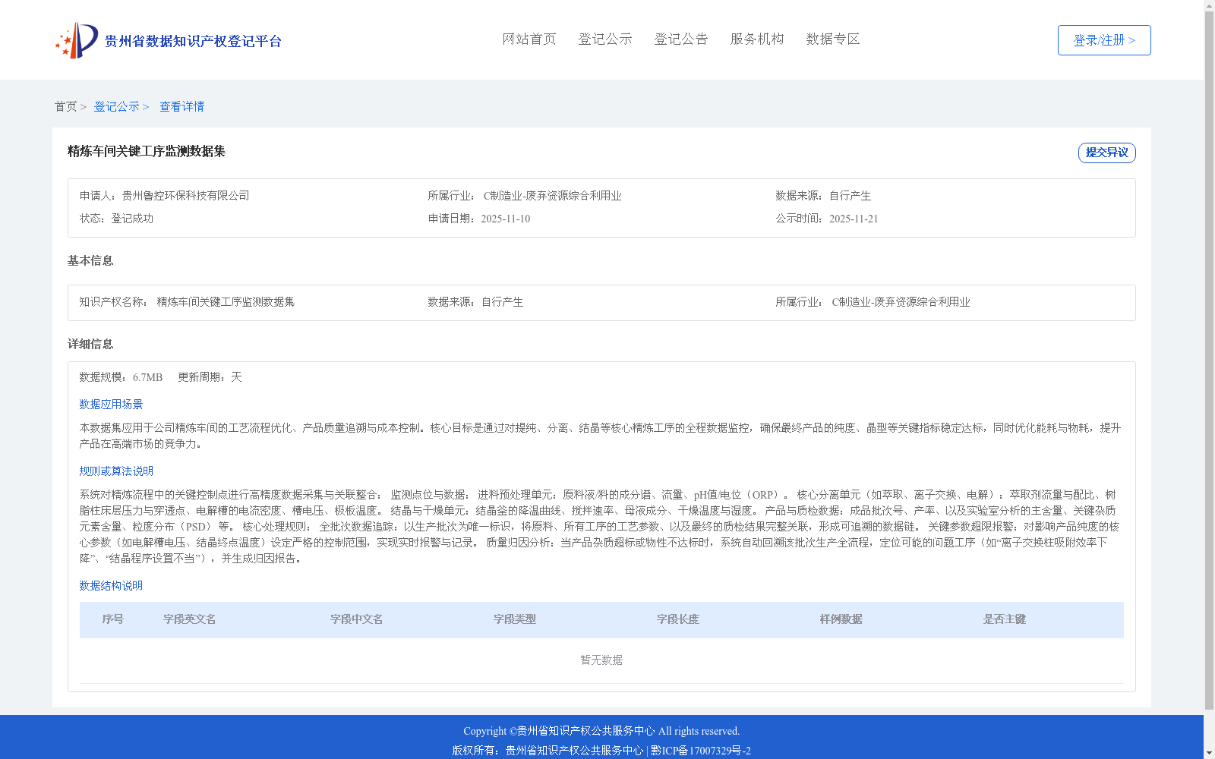Click 查看详情 breadcrumb link
1215x759 pixels.
click(x=181, y=106)
